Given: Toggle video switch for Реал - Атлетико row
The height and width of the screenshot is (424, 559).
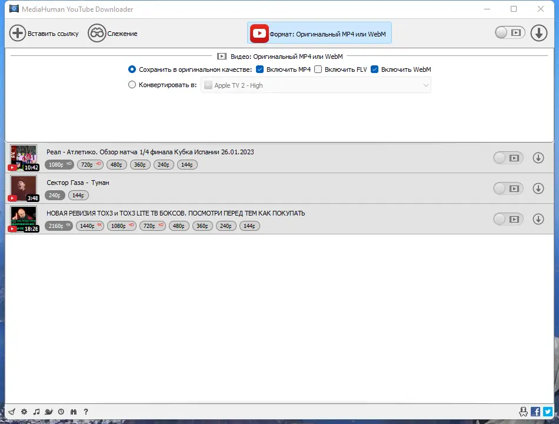Looking at the screenshot, I should coord(508,158).
